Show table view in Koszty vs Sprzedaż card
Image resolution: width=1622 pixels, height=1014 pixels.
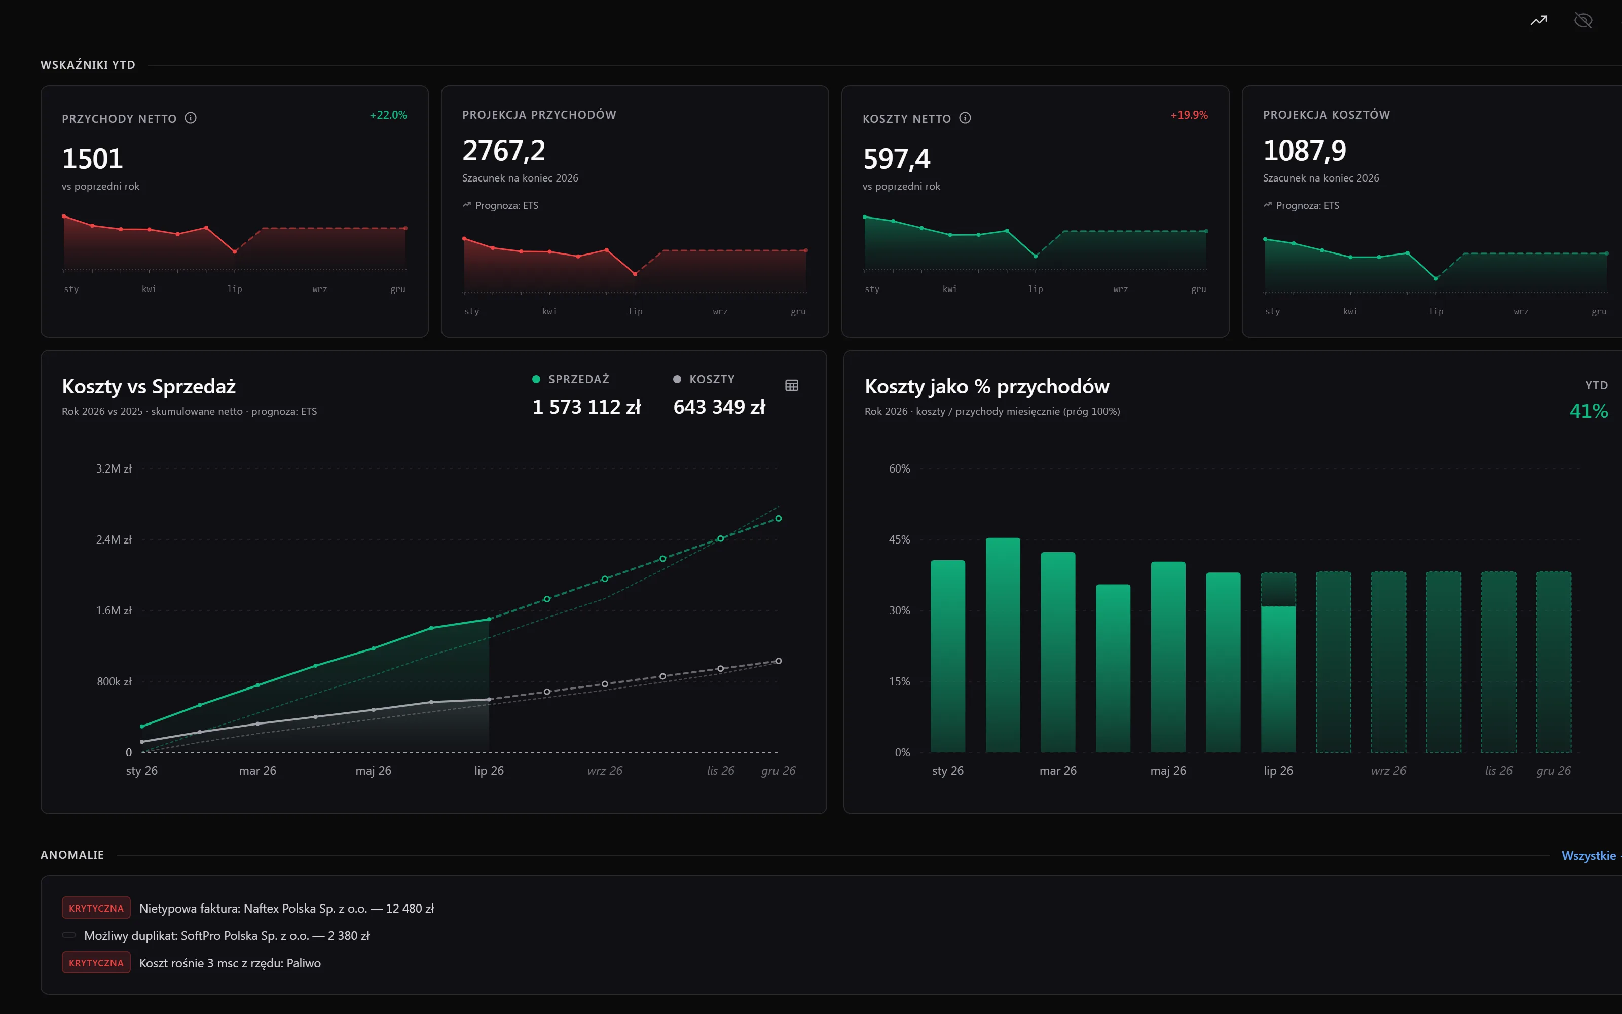point(792,386)
